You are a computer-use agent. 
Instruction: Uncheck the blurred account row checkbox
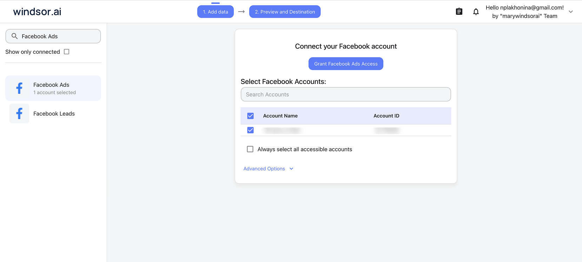(x=250, y=130)
